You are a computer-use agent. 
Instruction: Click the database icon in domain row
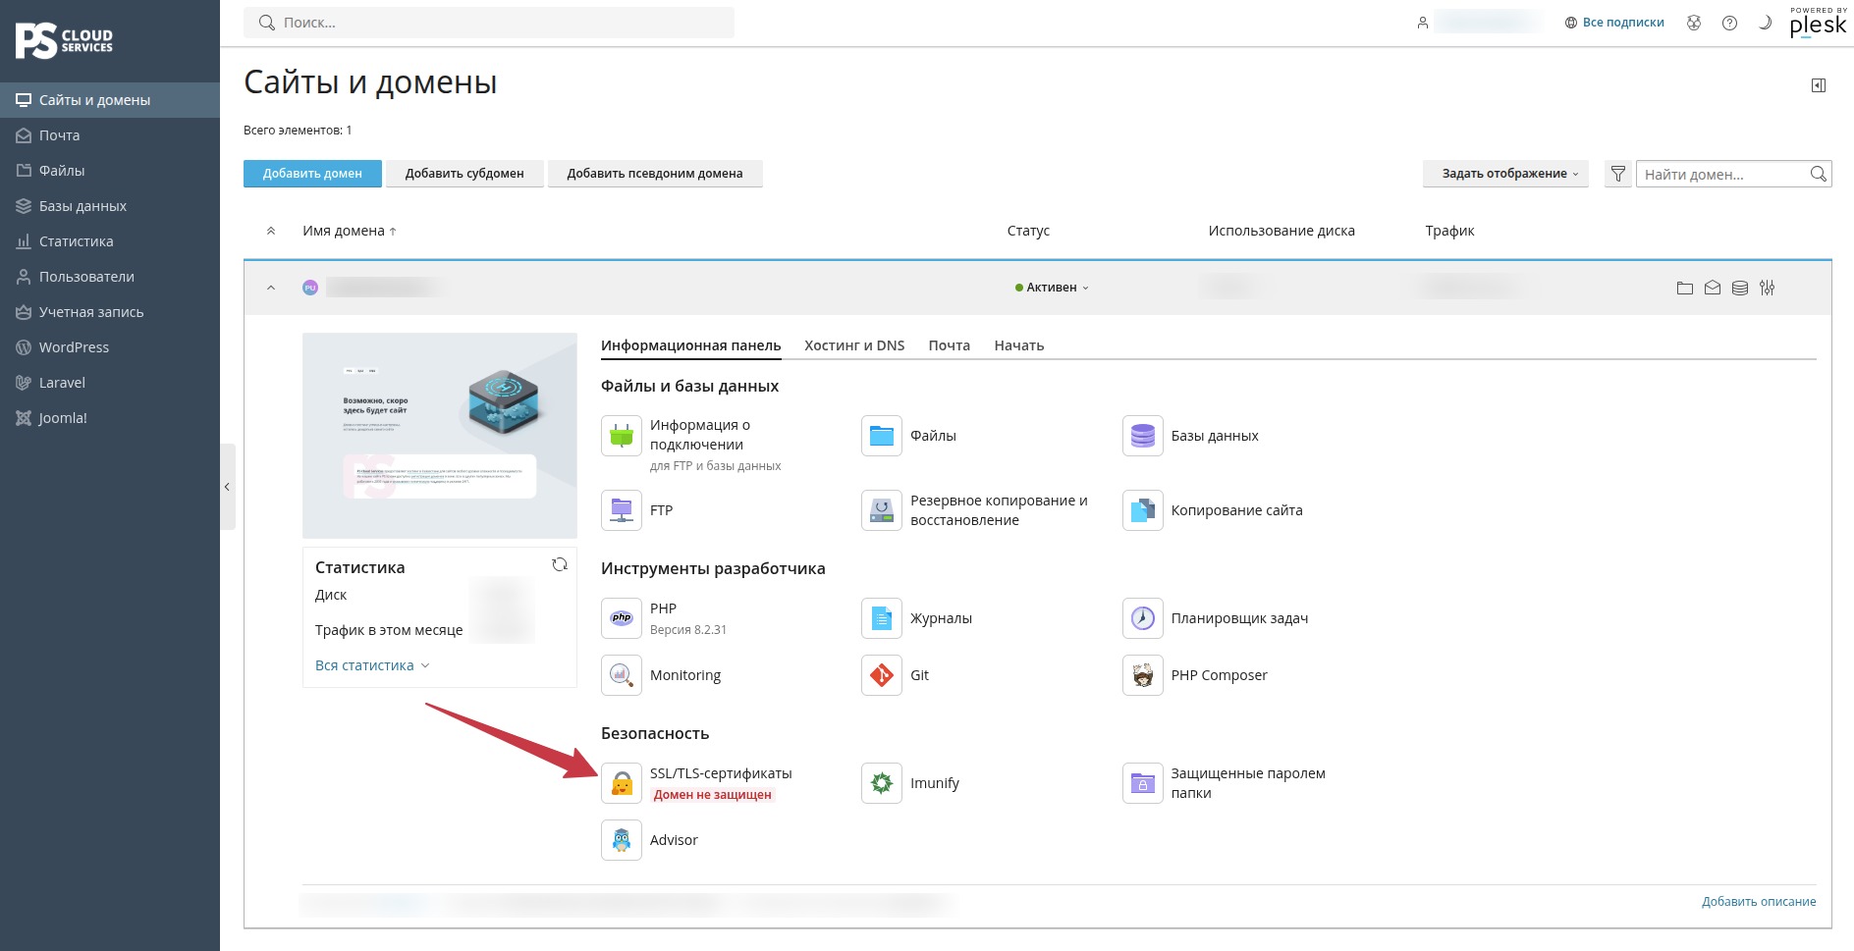pyautogui.click(x=1740, y=288)
